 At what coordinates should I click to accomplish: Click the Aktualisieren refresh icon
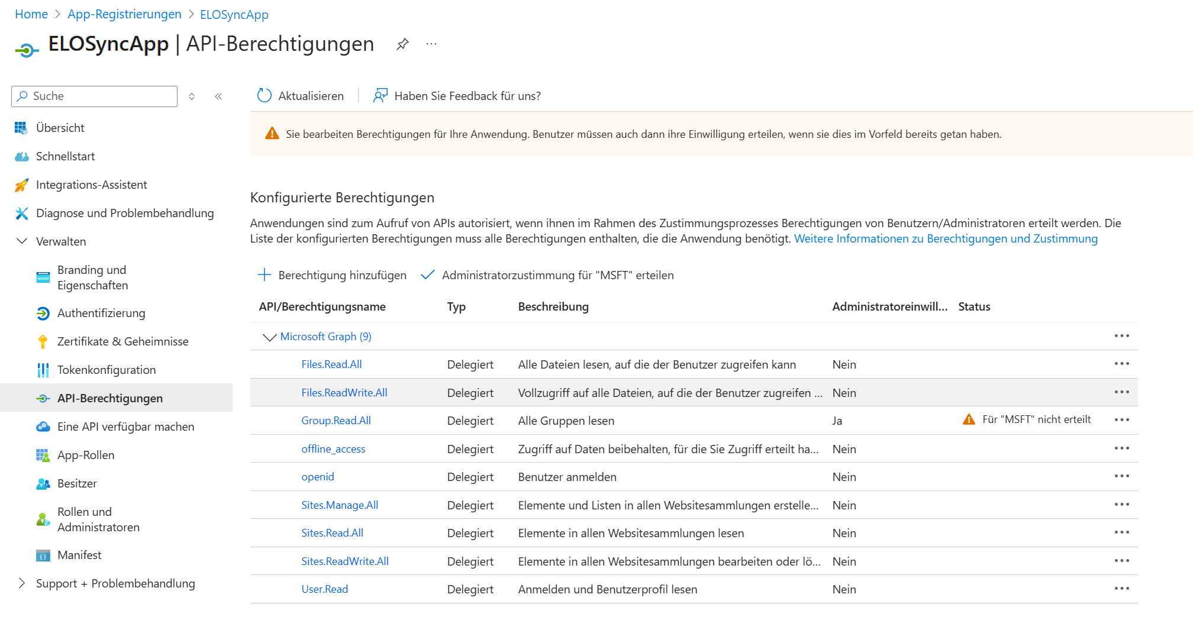pos(264,96)
